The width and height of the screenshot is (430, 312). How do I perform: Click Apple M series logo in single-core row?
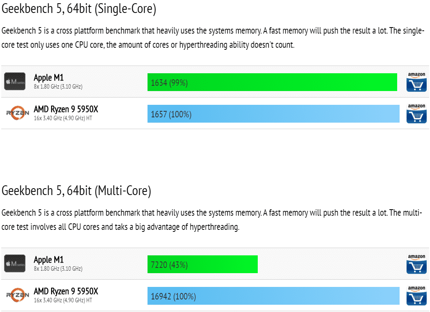point(15,81)
